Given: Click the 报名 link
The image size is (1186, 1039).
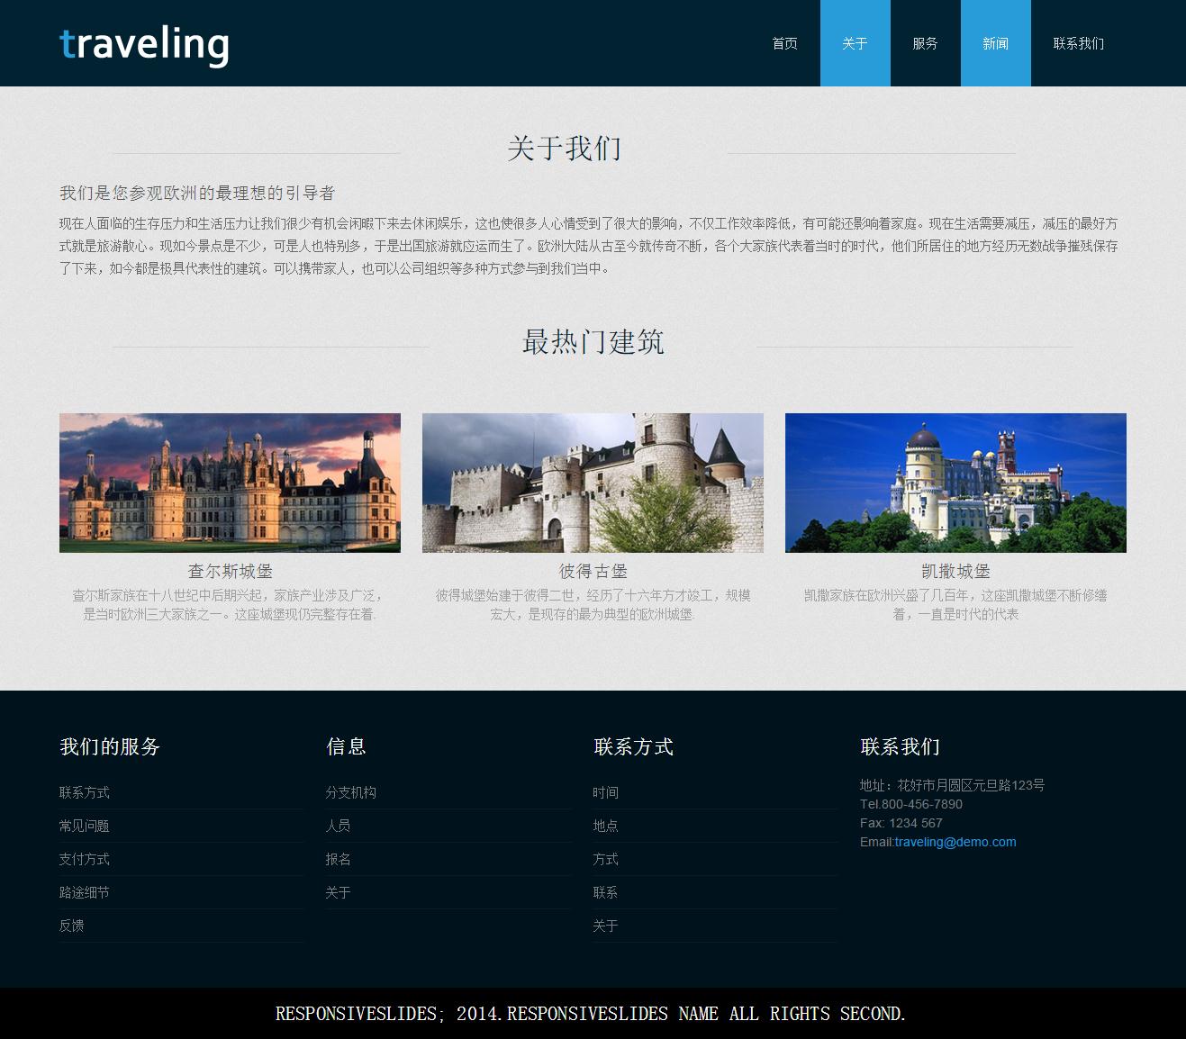Looking at the screenshot, I should 339,859.
